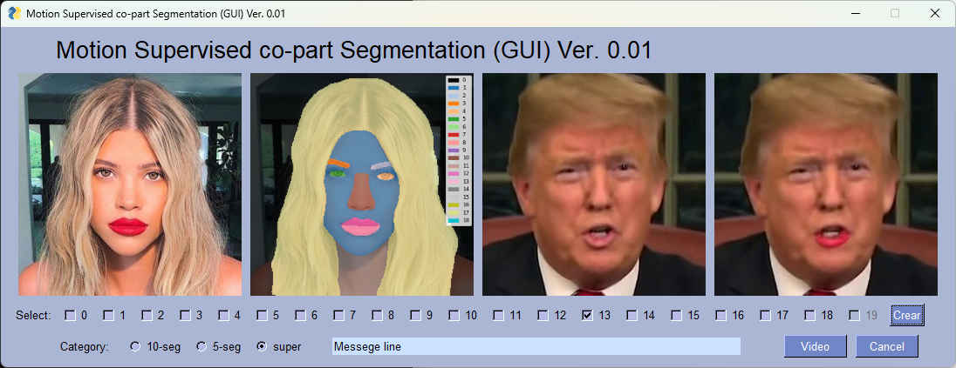Image resolution: width=956 pixels, height=368 pixels.
Task: Tick segment 7 checkbox
Action: pyautogui.click(x=340, y=315)
